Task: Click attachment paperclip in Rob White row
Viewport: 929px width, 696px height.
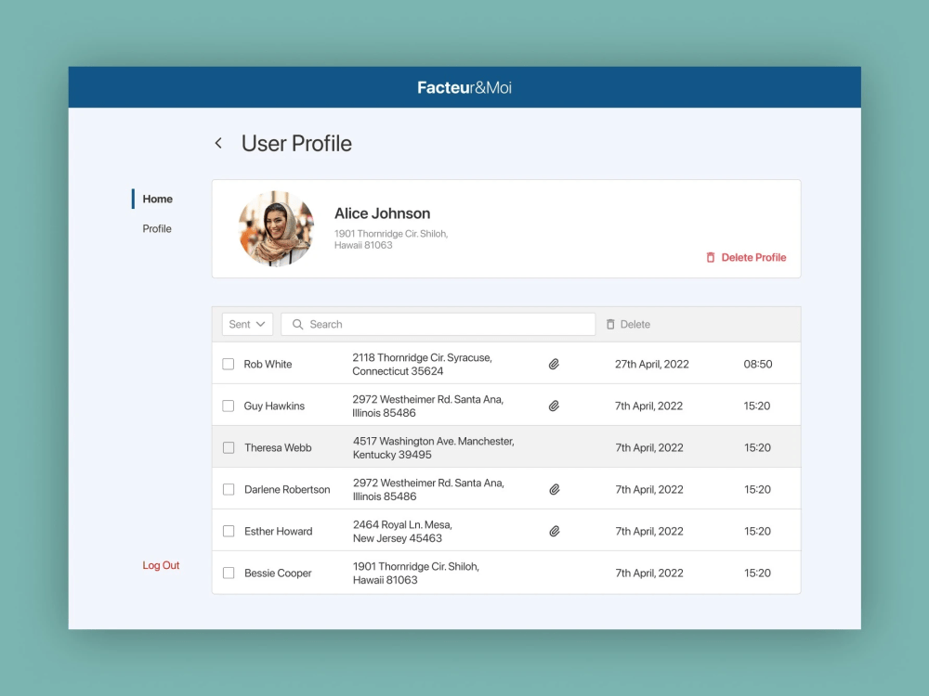Action: tap(554, 364)
